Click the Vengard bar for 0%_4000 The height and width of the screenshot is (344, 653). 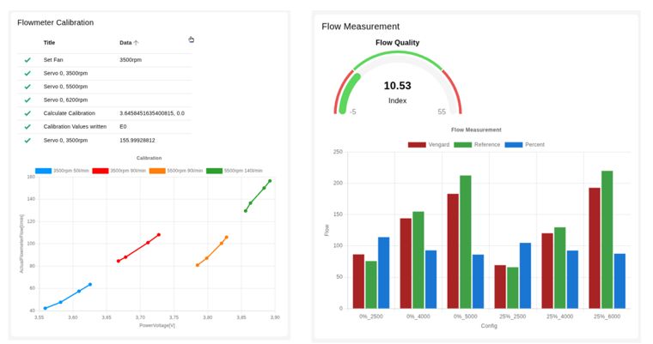tap(406, 263)
